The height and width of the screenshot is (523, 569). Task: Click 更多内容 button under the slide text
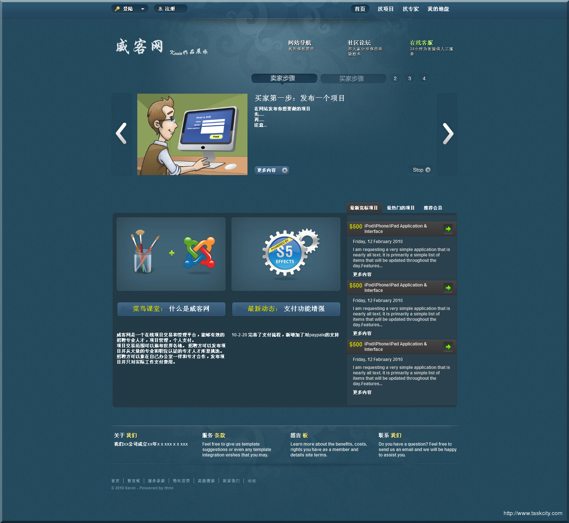(x=272, y=170)
